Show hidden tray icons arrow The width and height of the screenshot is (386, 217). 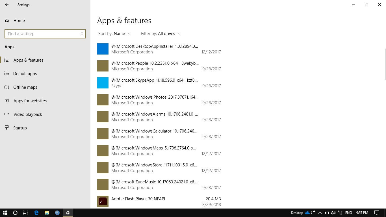click(320, 213)
